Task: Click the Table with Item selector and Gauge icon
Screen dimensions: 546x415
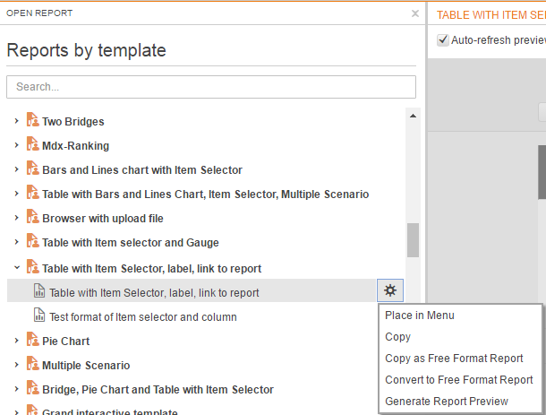Action: [x=32, y=240]
